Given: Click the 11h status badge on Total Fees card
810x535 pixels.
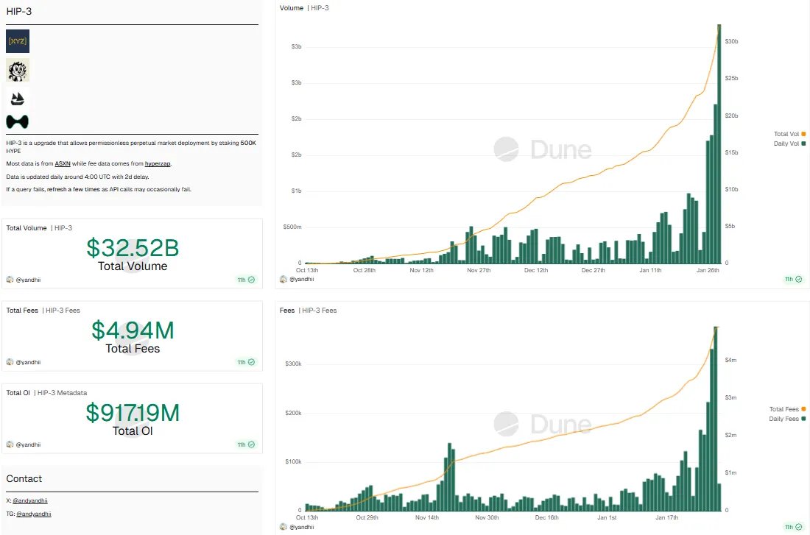Looking at the screenshot, I should pos(246,362).
